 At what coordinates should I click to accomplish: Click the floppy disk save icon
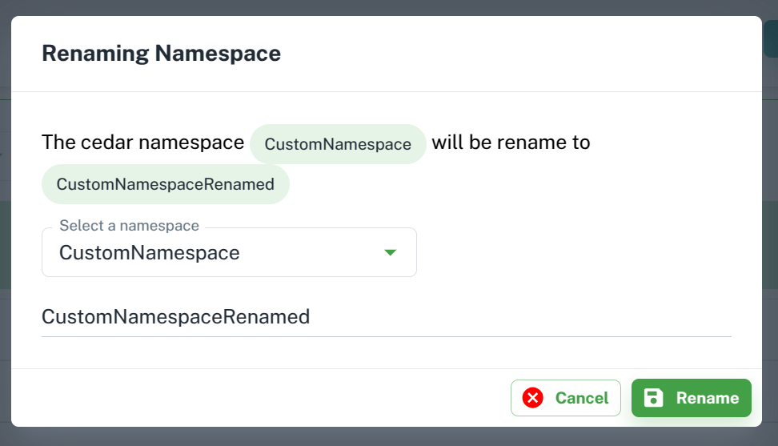653,398
